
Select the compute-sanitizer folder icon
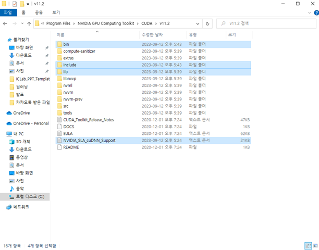59,51
